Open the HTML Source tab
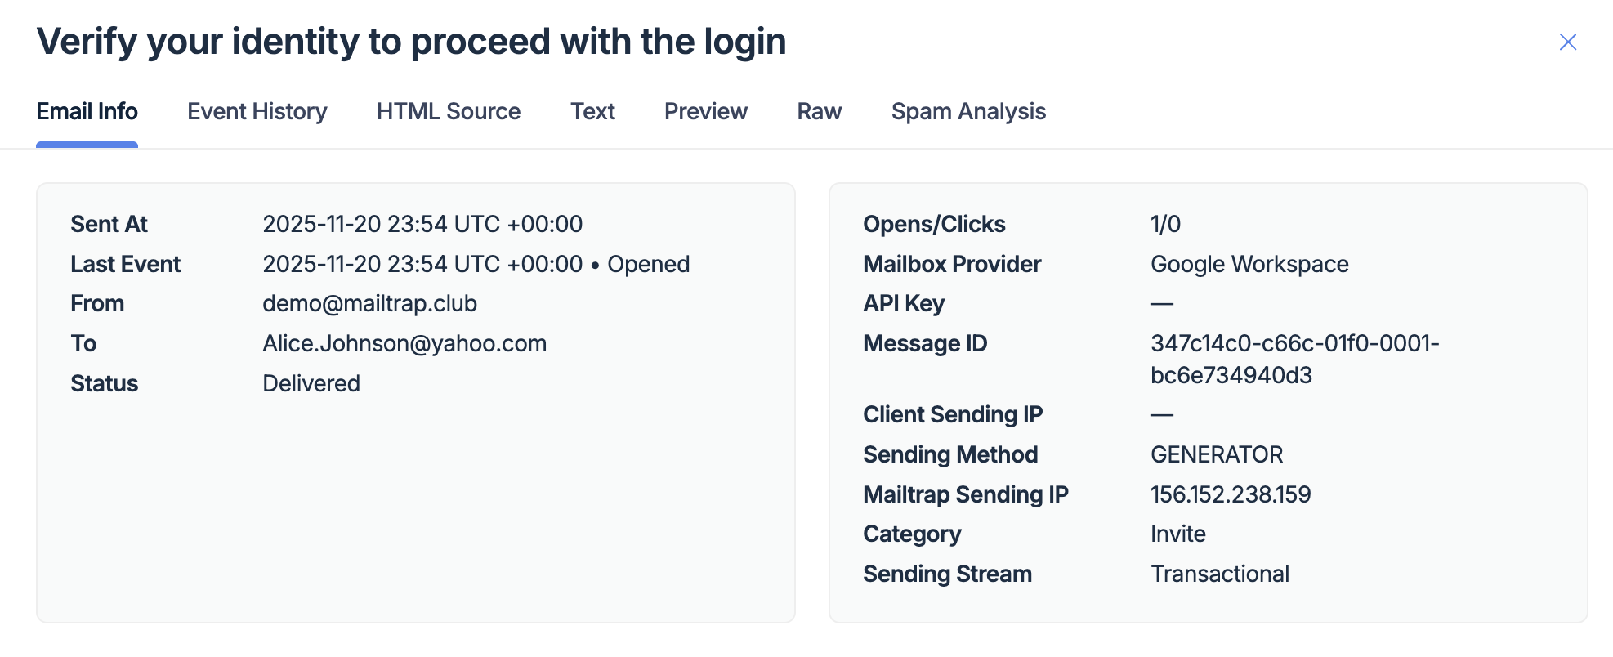The width and height of the screenshot is (1613, 657). (x=449, y=111)
